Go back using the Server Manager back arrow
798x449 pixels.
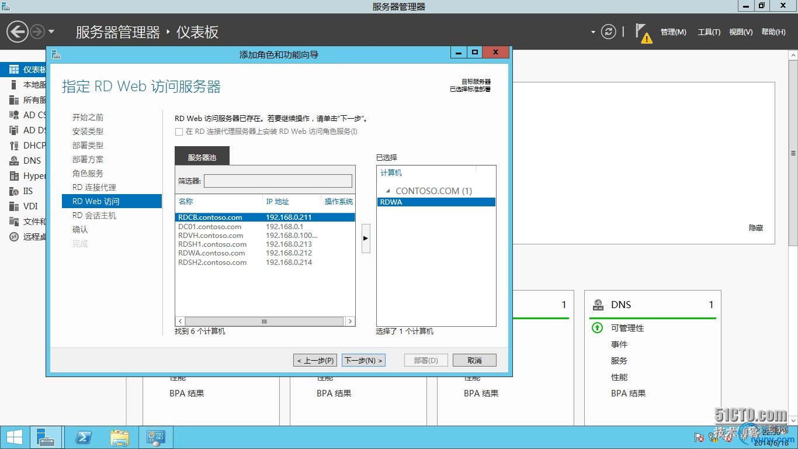click(18, 32)
